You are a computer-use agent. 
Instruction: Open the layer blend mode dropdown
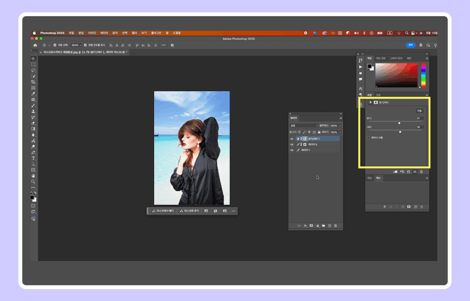304,126
